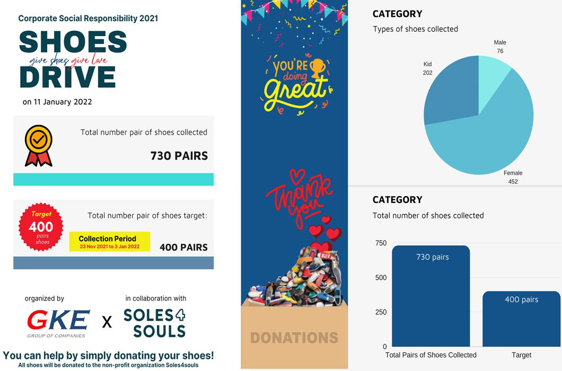Click the yellow Collection Period label
The height and width of the screenshot is (371, 562).
pos(110,242)
